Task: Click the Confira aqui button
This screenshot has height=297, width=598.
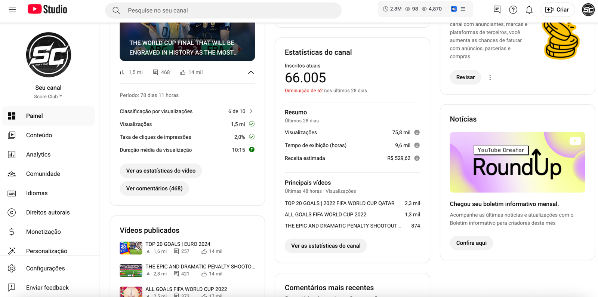Action: 471,243
